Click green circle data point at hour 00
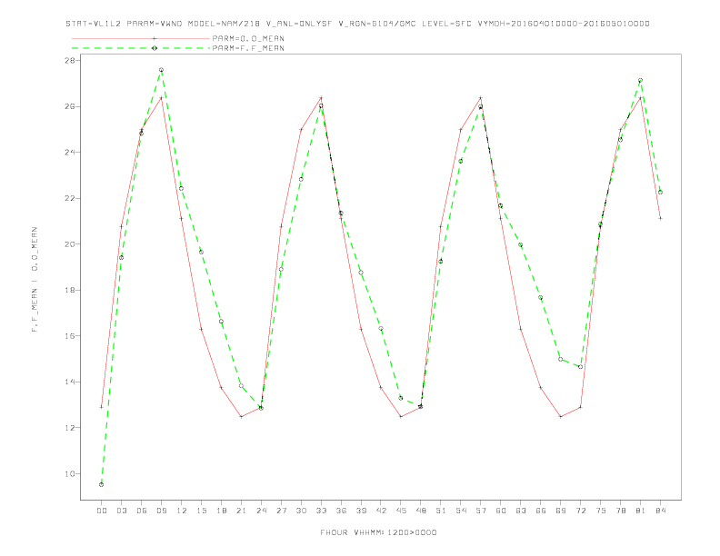This screenshot has height=556, width=720. click(102, 484)
